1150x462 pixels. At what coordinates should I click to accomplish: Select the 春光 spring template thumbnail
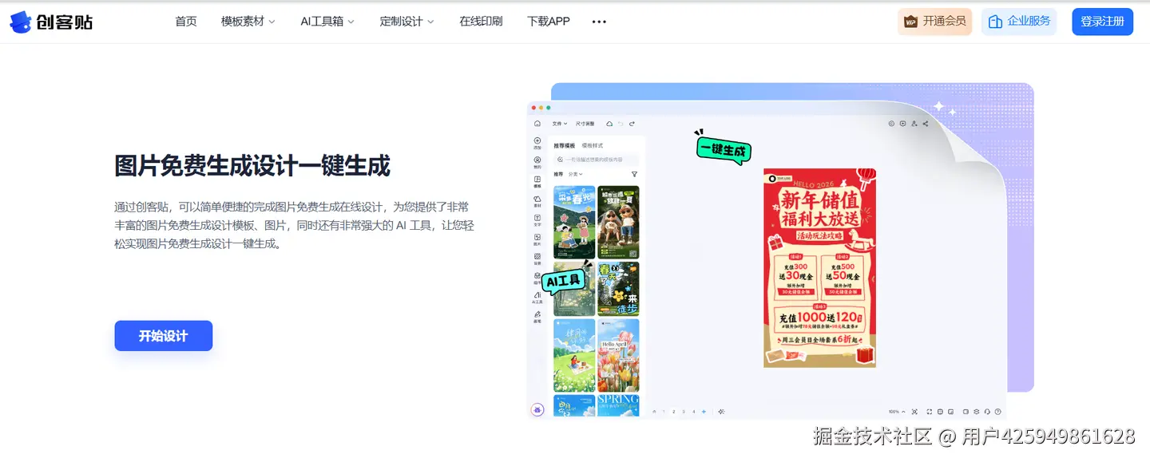coord(574,222)
